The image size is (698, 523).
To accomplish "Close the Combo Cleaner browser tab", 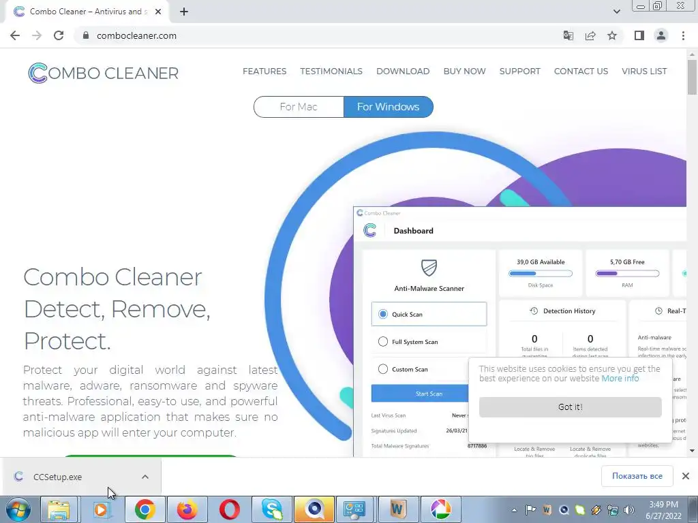I will pos(157,12).
